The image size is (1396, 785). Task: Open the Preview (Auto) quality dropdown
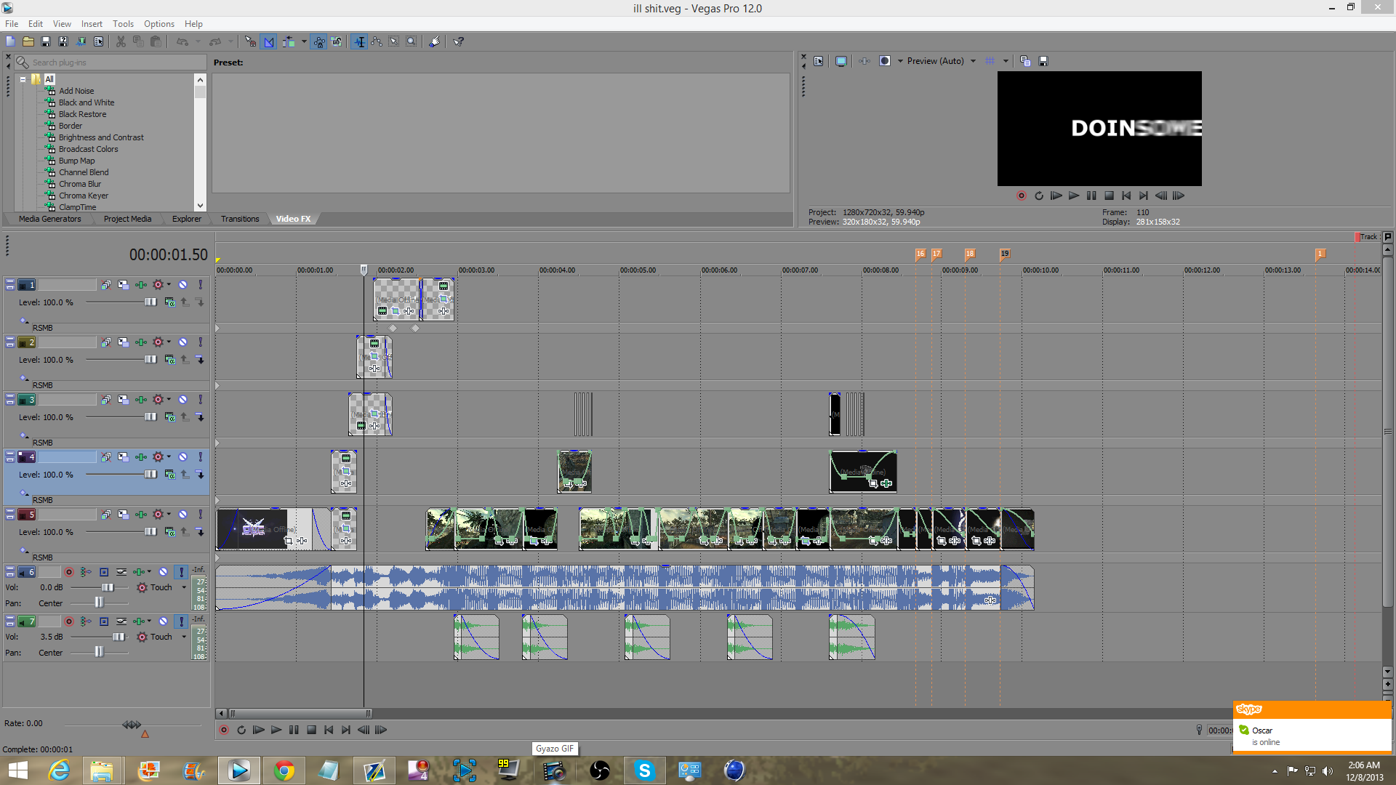click(x=973, y=61)
